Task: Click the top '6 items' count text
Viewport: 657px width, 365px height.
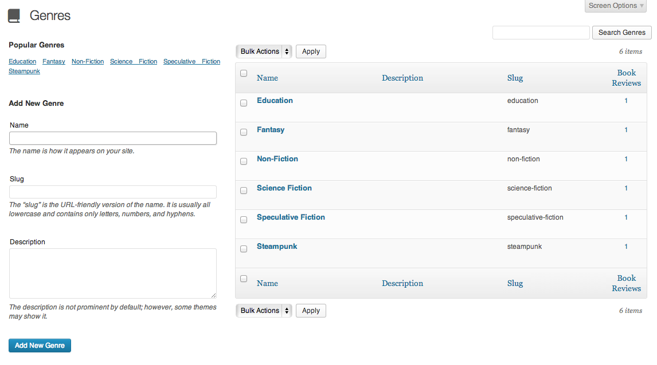Action: [x=631, y=51]
